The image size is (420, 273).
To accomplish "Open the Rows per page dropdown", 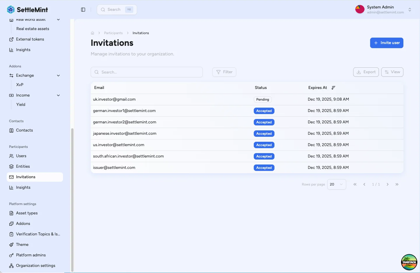I will tap(336, 184).
